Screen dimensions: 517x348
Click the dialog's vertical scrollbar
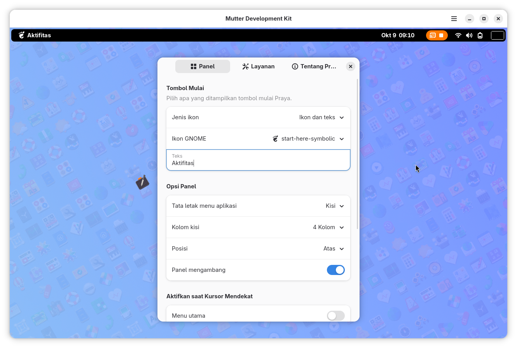pos(357,154)
